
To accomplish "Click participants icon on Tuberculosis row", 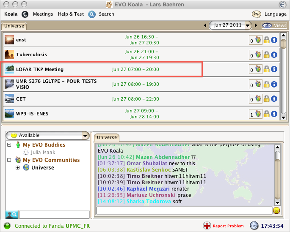I will (x=258, y=54).
